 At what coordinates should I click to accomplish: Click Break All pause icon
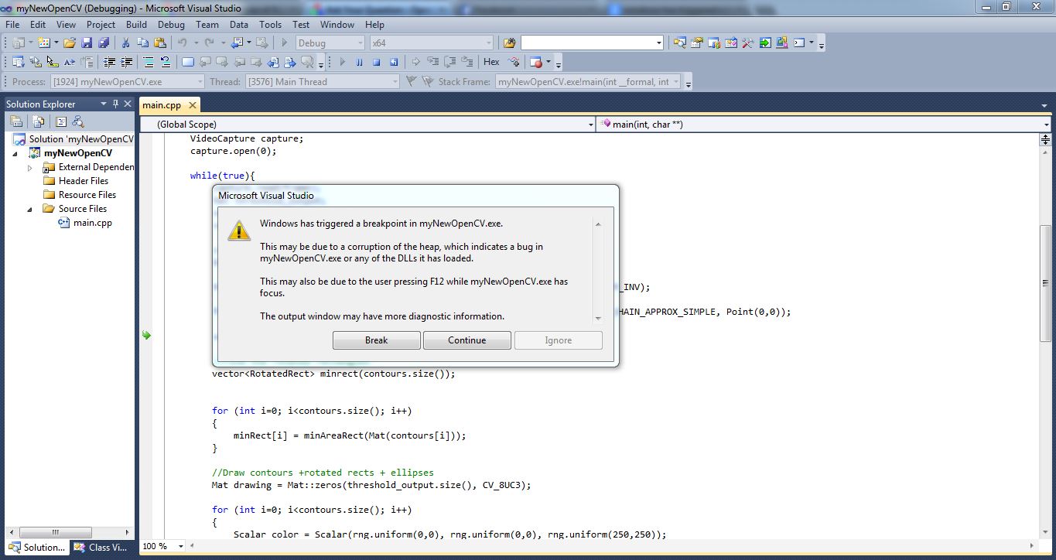coord(359,62)
